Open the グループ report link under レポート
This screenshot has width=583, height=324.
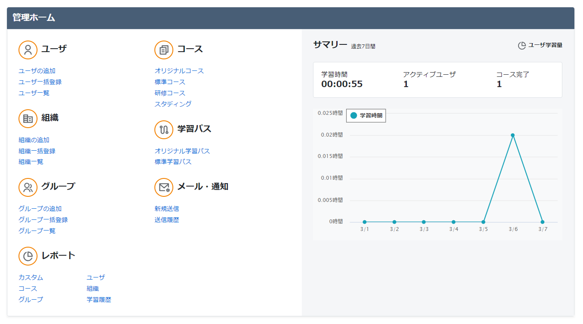31,300
